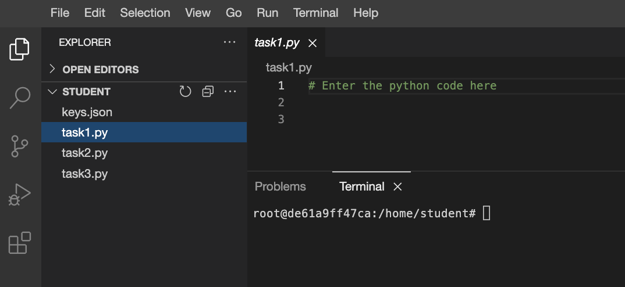Open the Selection menu
Screen dimensions: 625x287
(145, 13)
